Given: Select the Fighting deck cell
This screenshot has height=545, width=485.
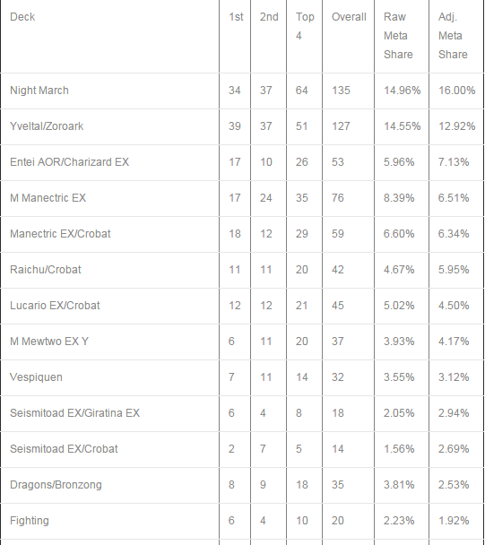Looking at the screenshot, I should point(30,520).
